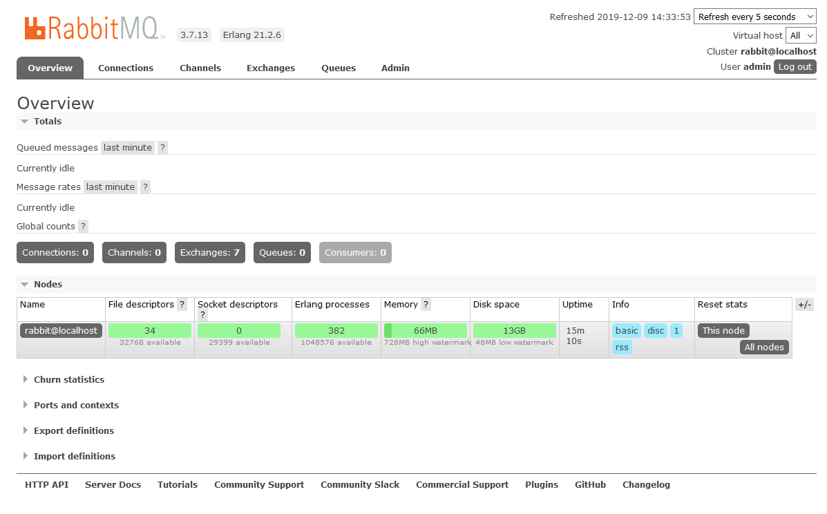
Task: Click the Exchanges: 7 count button
Action: pyautogui.click(x=210, y=253)
